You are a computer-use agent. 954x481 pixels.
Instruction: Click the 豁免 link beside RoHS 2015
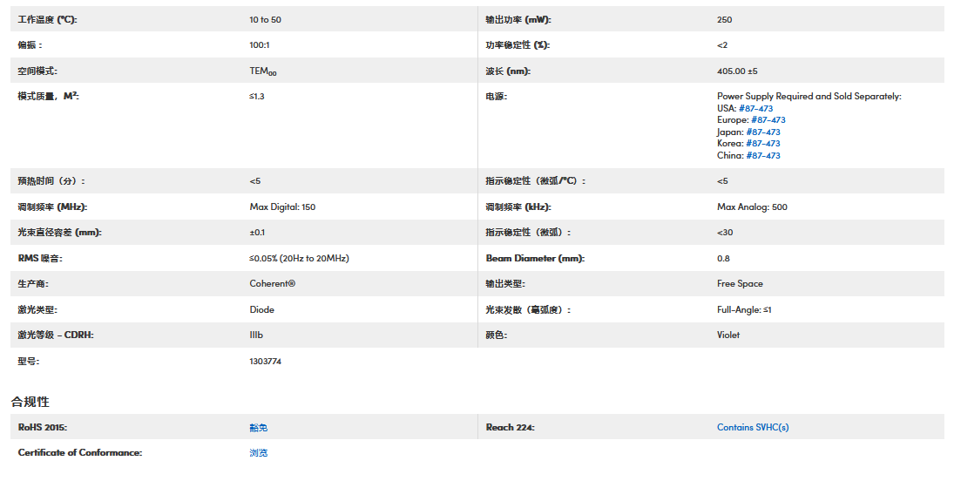click(x=259, y=428)
